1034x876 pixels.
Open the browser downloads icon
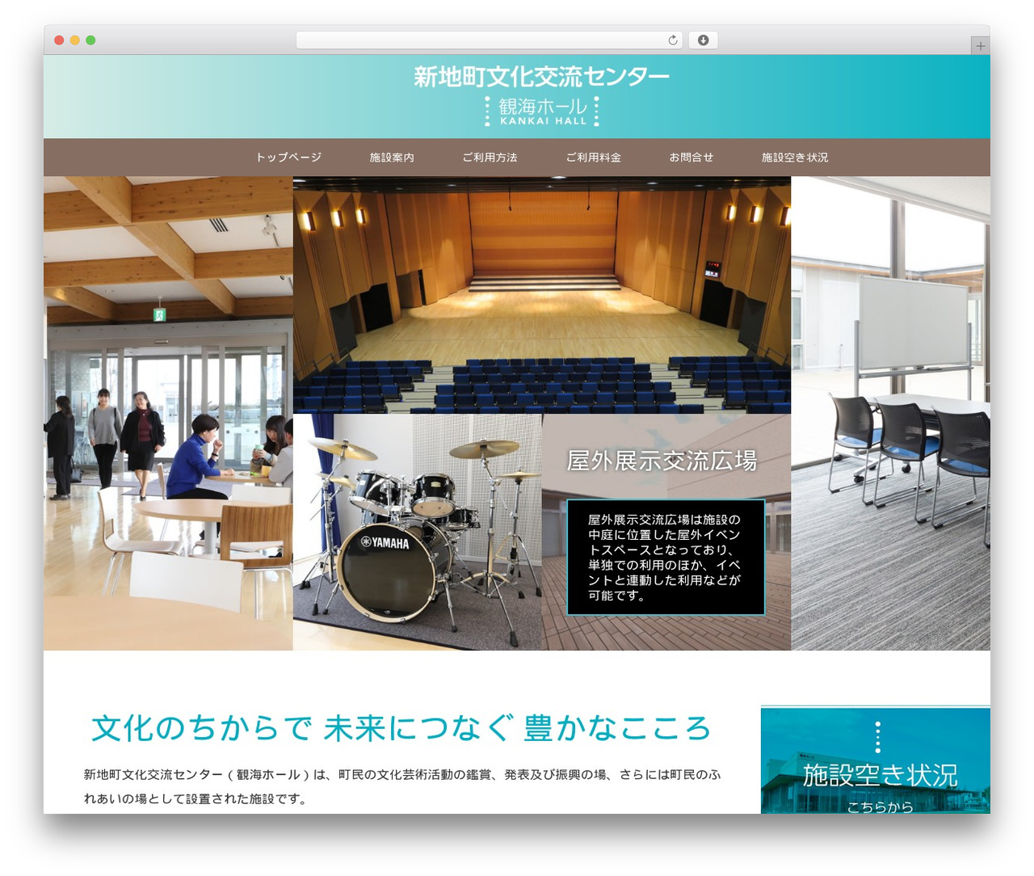coord(703,40)
